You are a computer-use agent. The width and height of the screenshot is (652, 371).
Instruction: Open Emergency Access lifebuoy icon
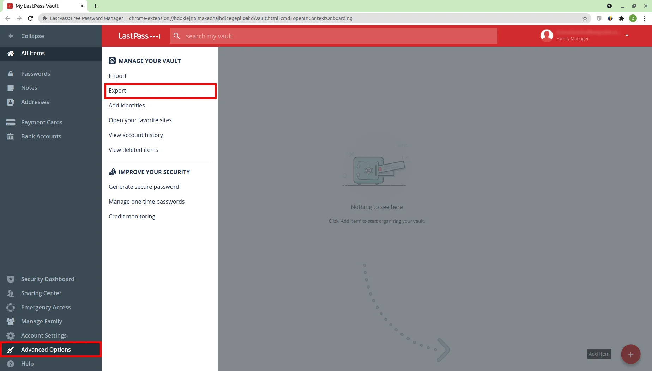(x=11, y=307)
